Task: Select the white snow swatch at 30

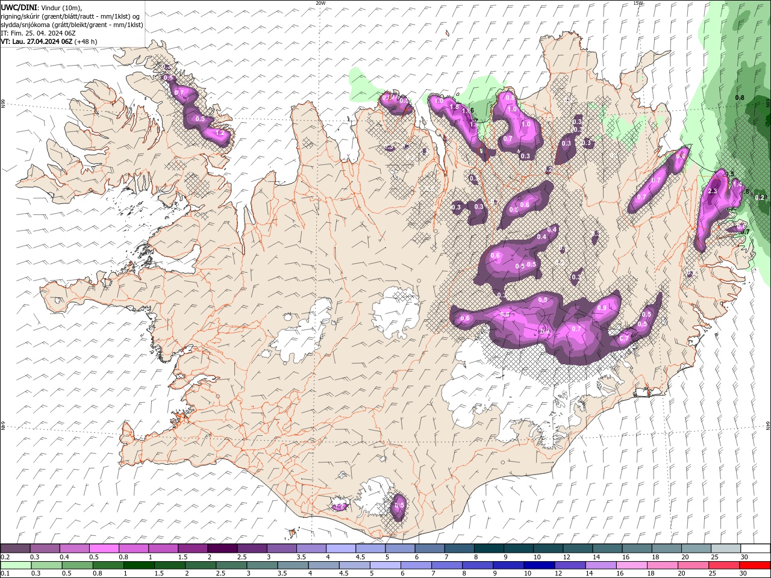Action: pos(754,548)
